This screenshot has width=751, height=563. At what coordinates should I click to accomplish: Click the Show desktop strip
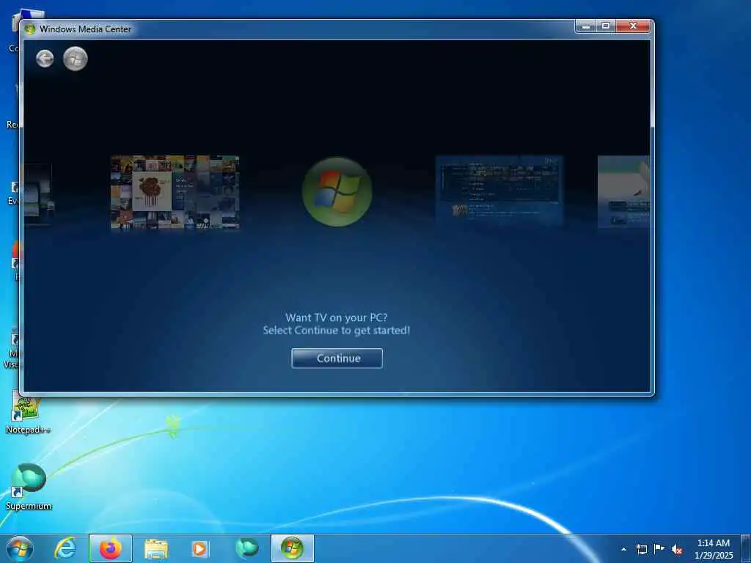pos(746,549)
